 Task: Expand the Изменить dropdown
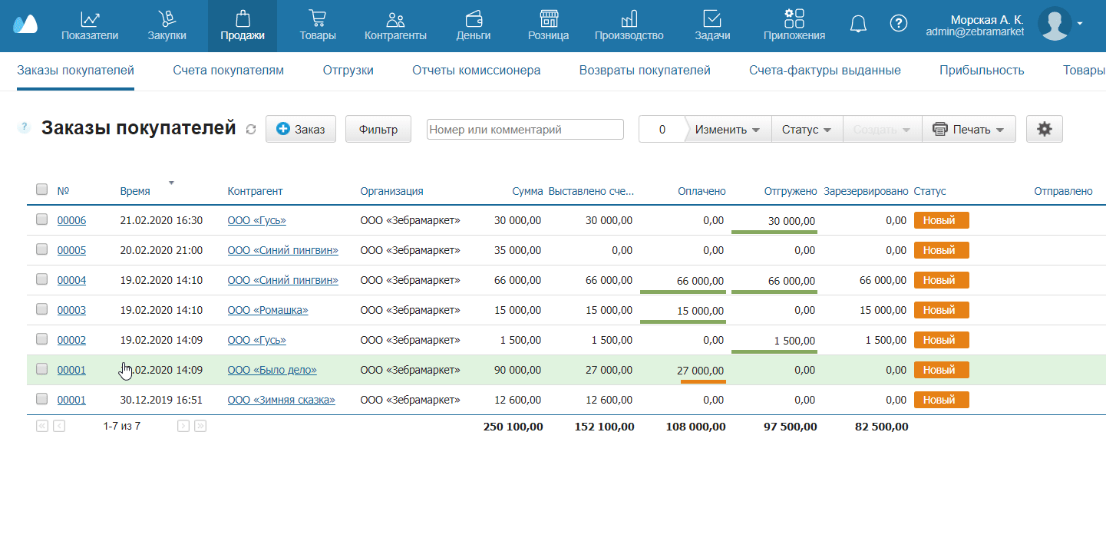[728, 130]
